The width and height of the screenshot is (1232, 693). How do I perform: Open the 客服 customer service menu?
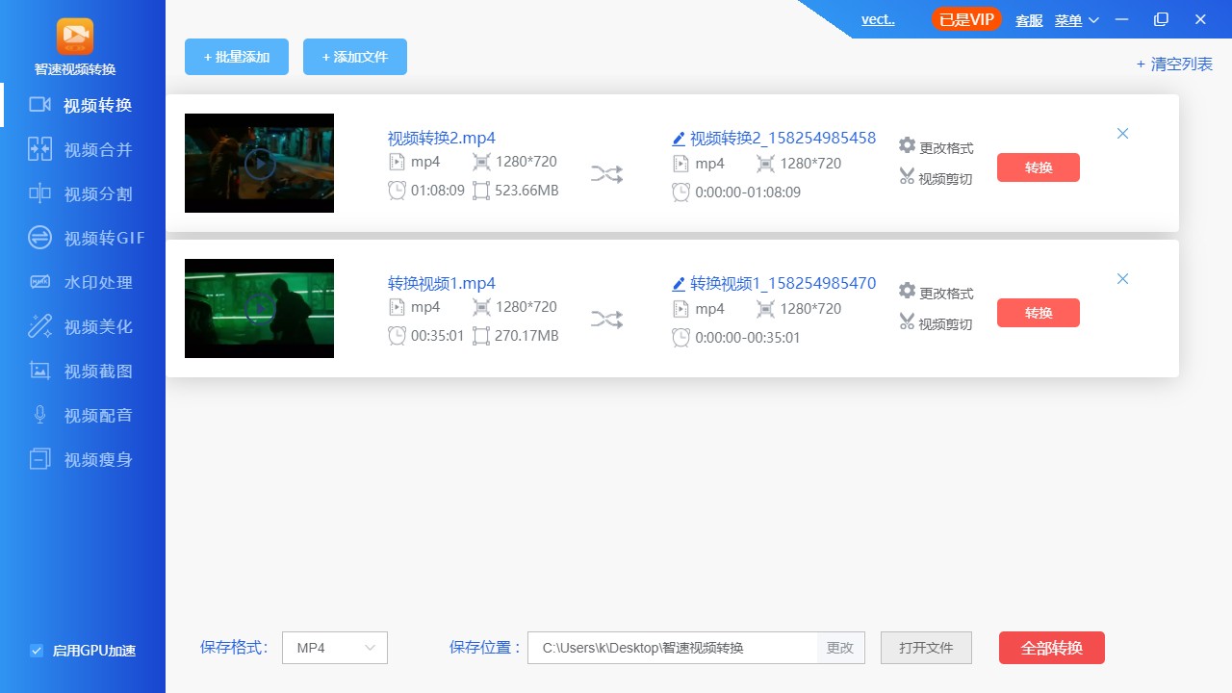[1028, 20]
